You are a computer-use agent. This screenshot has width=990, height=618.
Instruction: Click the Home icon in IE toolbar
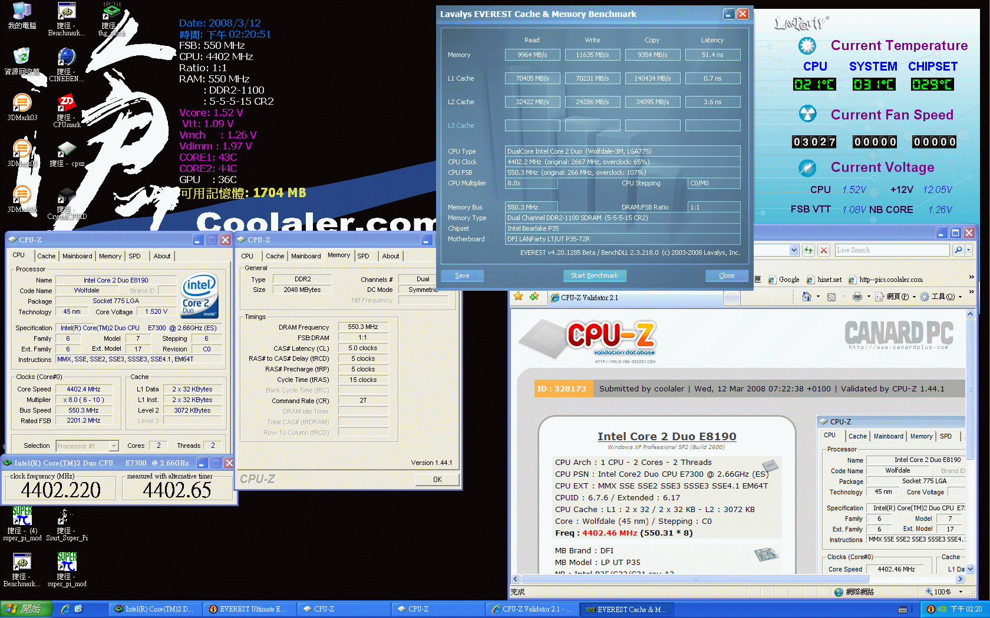(x=807, y=297)
